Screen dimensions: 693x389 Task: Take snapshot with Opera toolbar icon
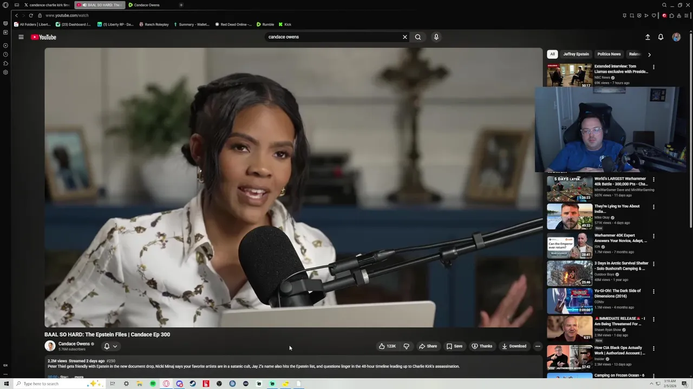click(631, 15)
